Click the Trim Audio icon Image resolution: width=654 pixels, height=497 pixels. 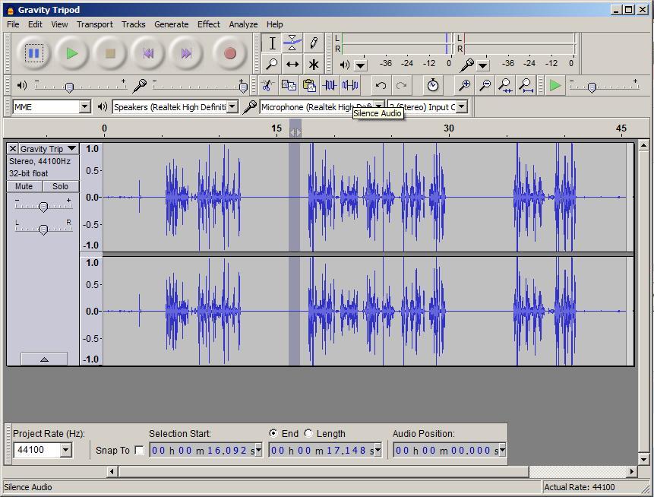[x=330, y=86]
